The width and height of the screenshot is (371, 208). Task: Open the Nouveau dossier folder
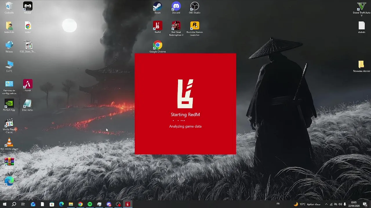pos(361,66)
